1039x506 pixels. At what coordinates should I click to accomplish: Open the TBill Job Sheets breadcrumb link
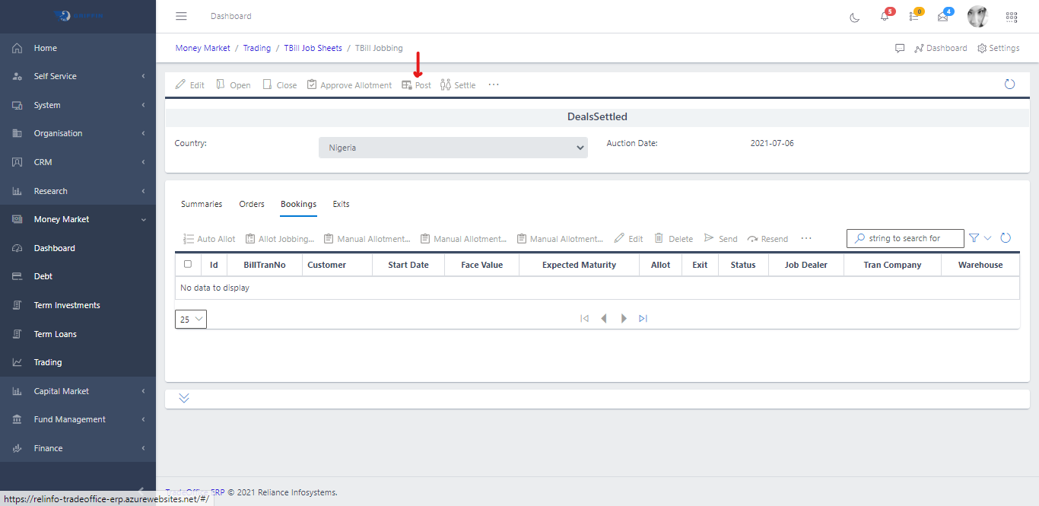(x=313, y=48)
